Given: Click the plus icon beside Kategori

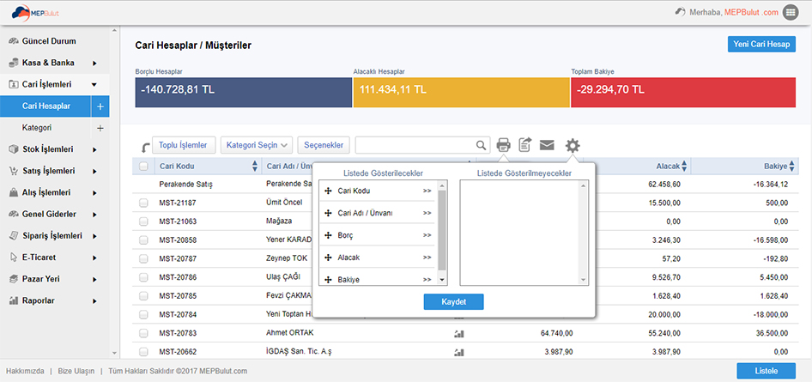Looking at the screenshot, I should [100, 128].
